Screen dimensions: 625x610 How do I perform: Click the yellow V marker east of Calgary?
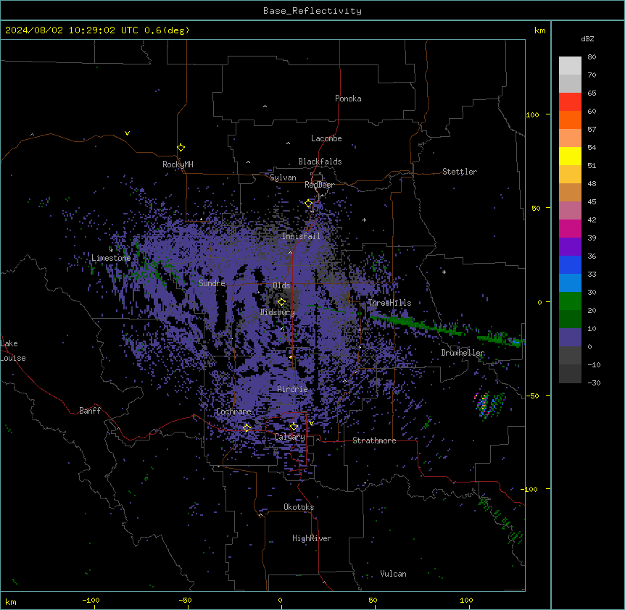(x=311, y=423)
